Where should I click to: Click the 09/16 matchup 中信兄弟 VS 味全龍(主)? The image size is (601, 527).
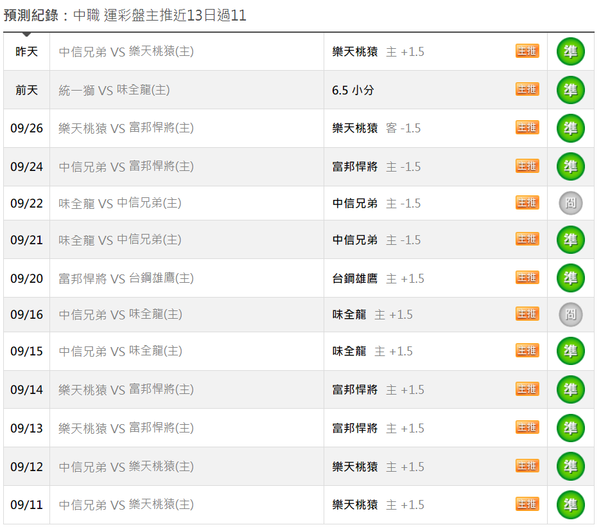coord(120,314)
